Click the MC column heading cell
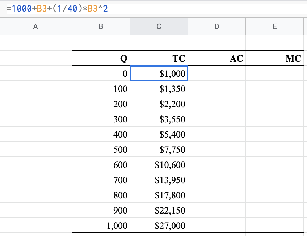Screen dimensions: 307x236 274,58
